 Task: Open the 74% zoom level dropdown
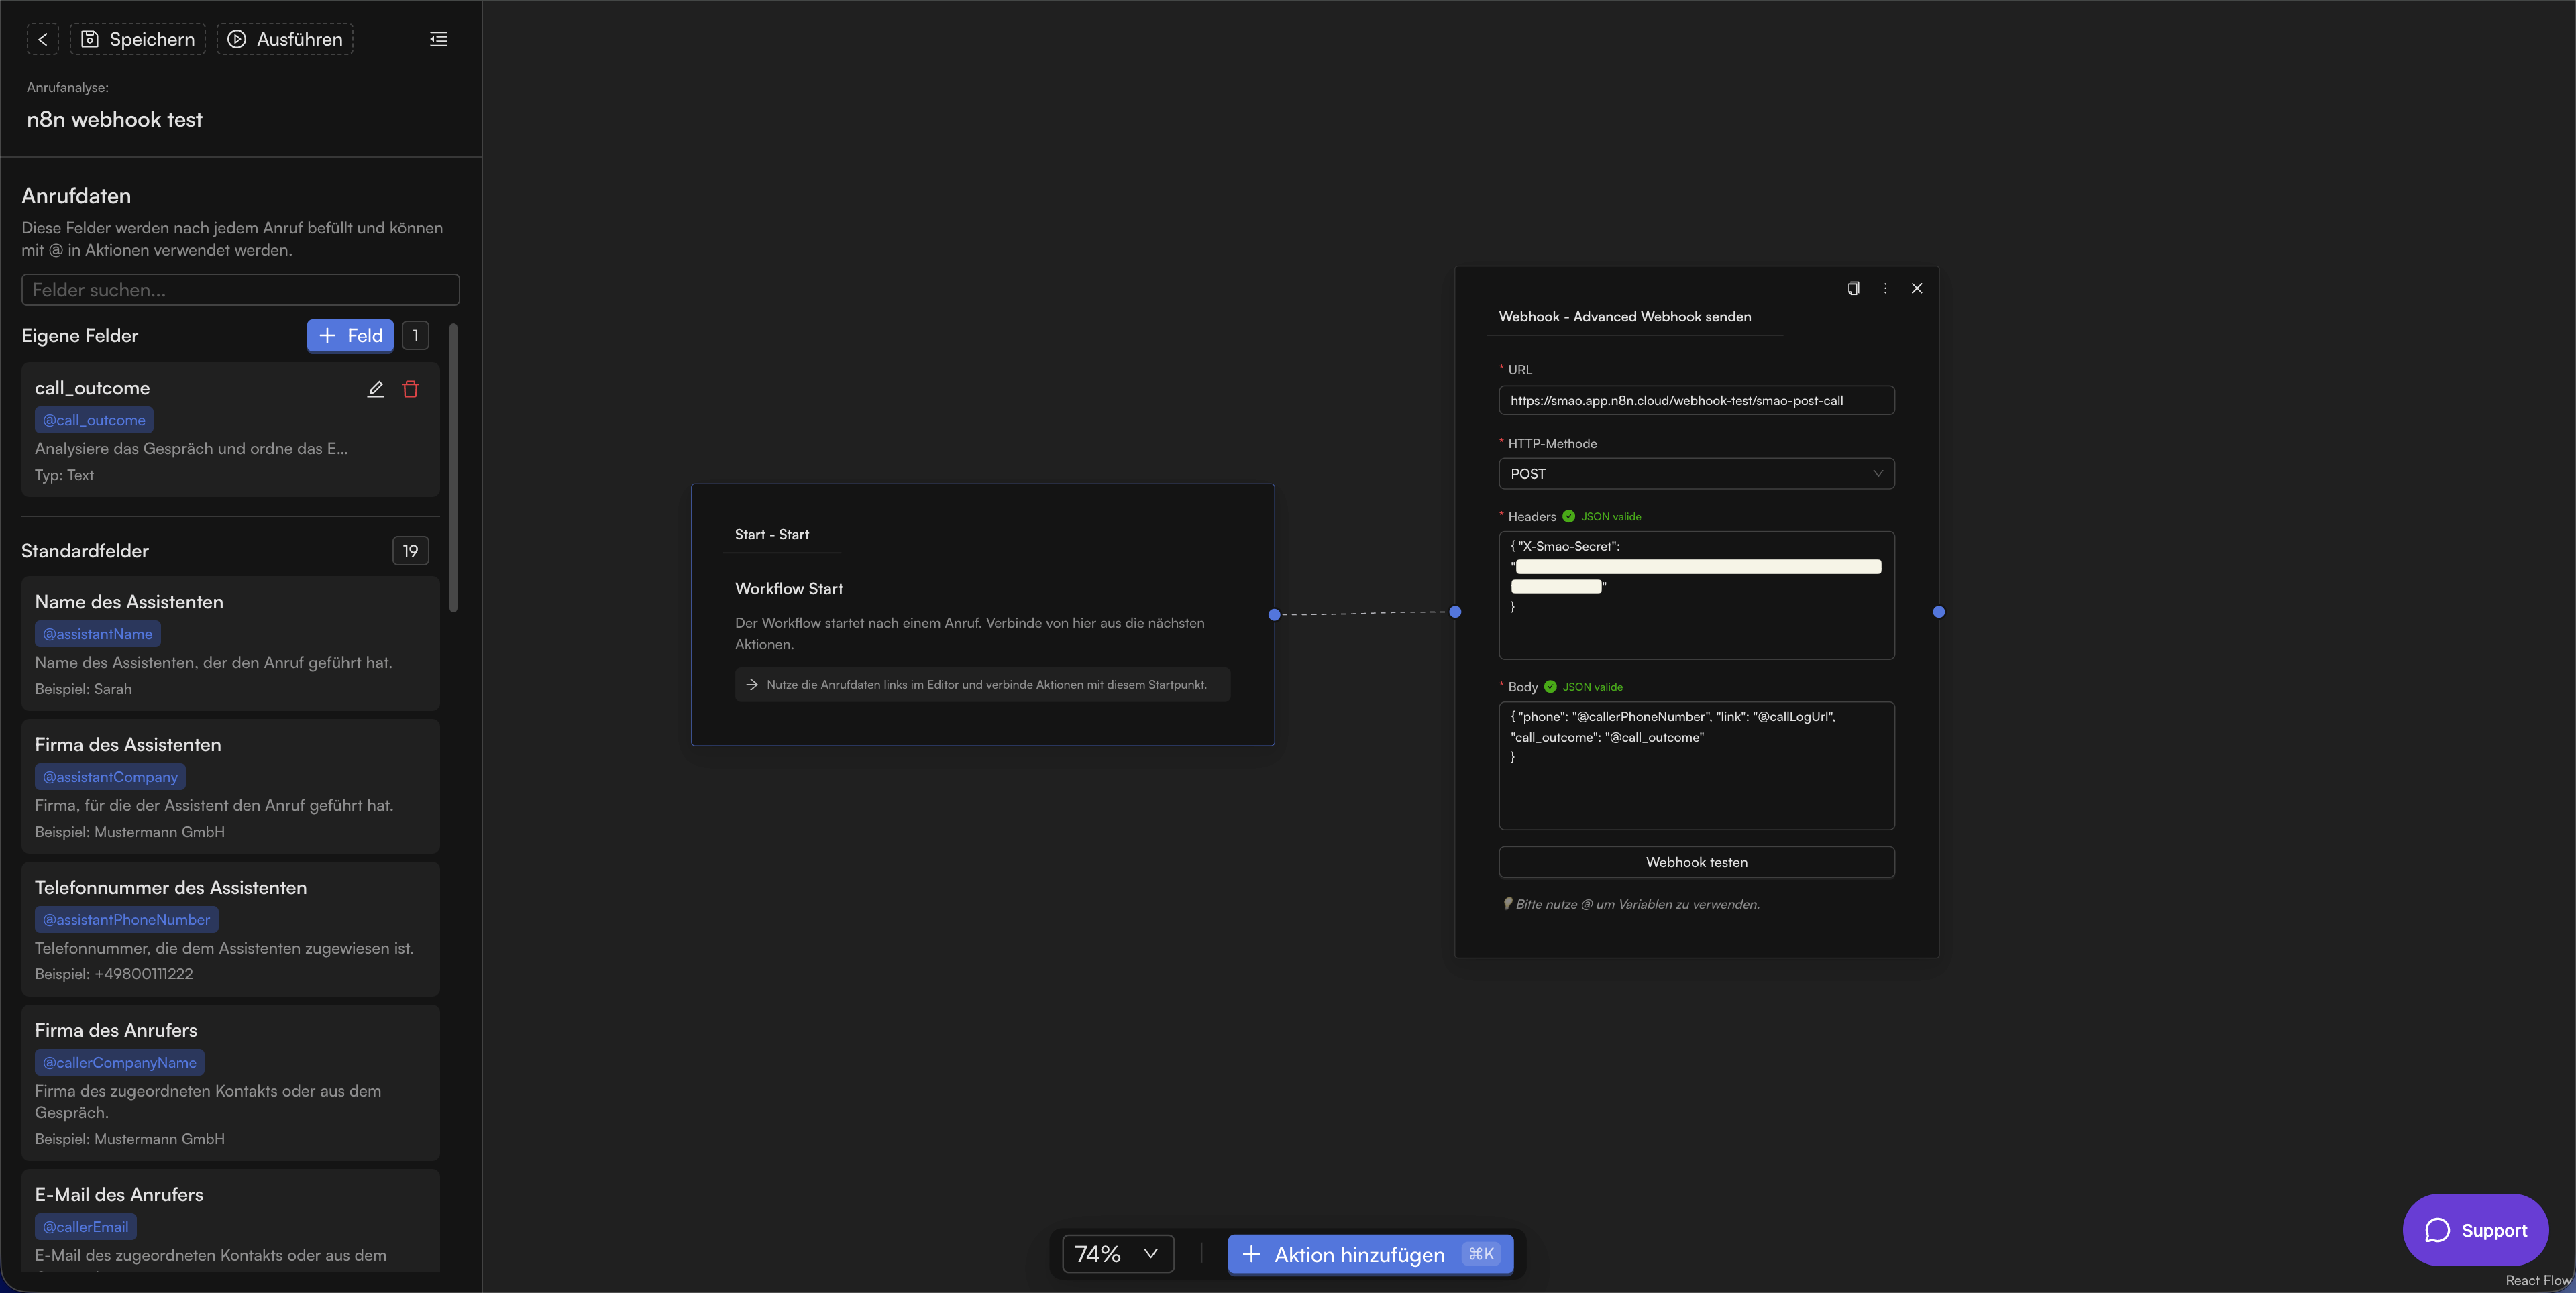pos(1117,1254)
